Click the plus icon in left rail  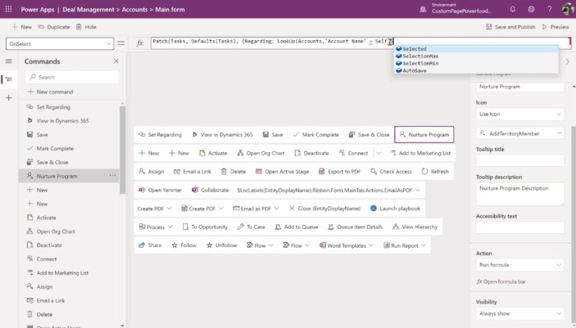coord(8,98)
